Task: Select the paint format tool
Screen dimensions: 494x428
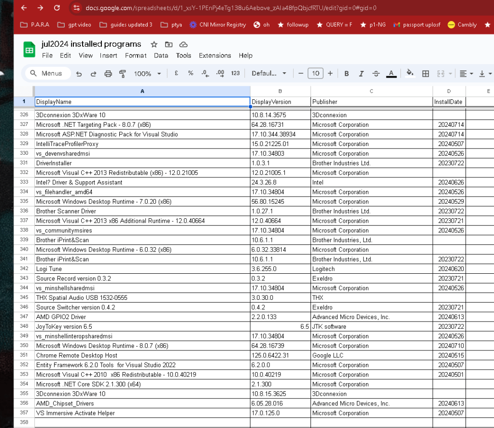Action: click(123, 74)
